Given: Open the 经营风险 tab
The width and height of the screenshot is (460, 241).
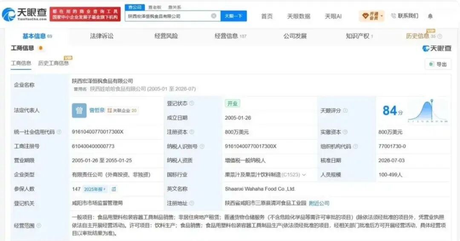Looking at the screenshot, I should coord(166,36).
